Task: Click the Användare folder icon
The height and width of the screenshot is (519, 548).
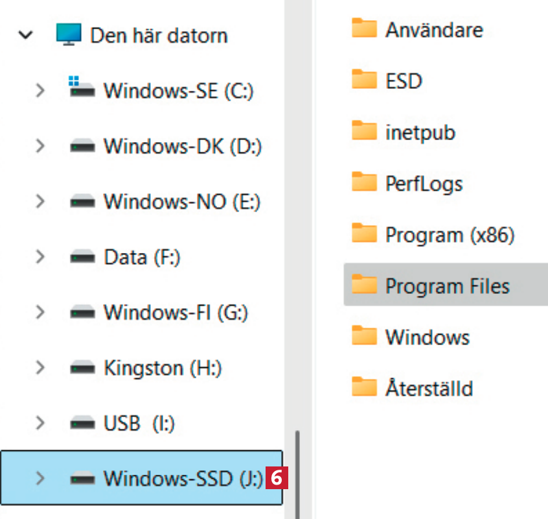Action: 364,29
